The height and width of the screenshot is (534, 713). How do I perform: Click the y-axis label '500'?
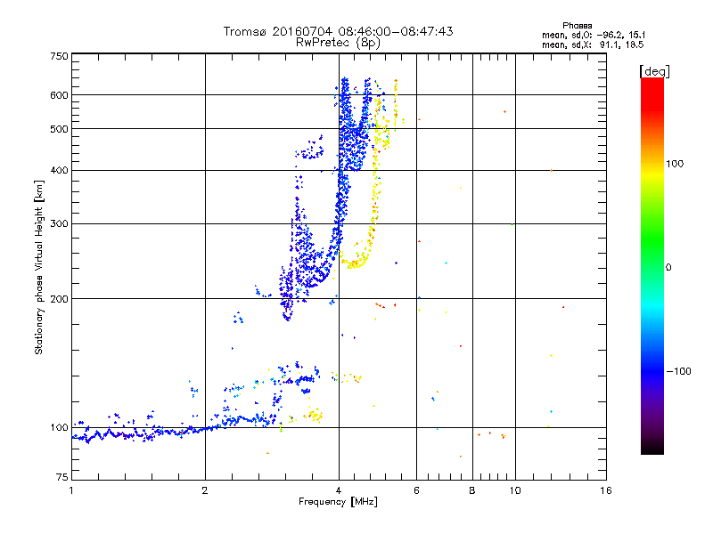click(59, 129)
